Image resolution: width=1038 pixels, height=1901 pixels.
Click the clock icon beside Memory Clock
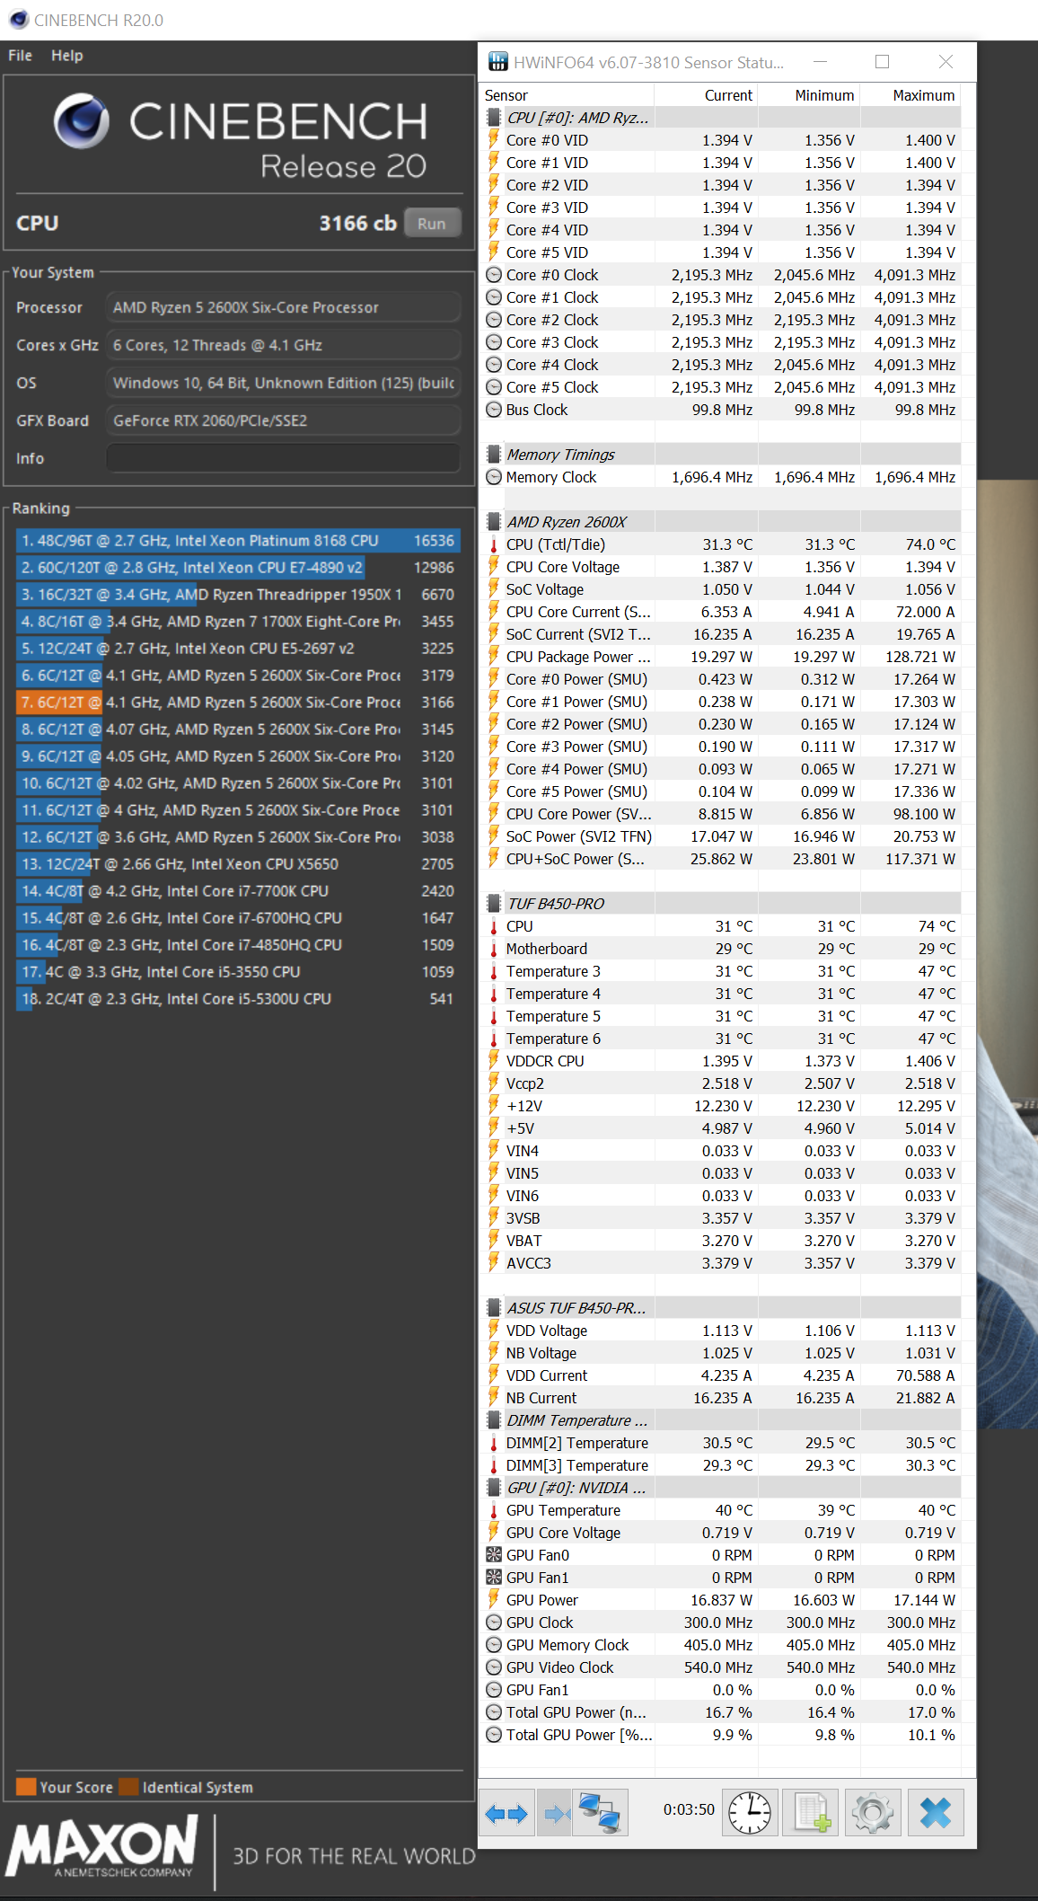click(493, 477)
